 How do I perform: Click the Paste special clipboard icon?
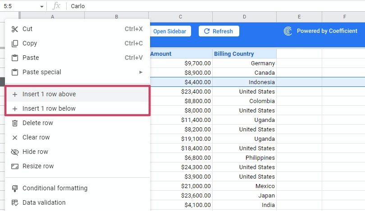(15, 72)
